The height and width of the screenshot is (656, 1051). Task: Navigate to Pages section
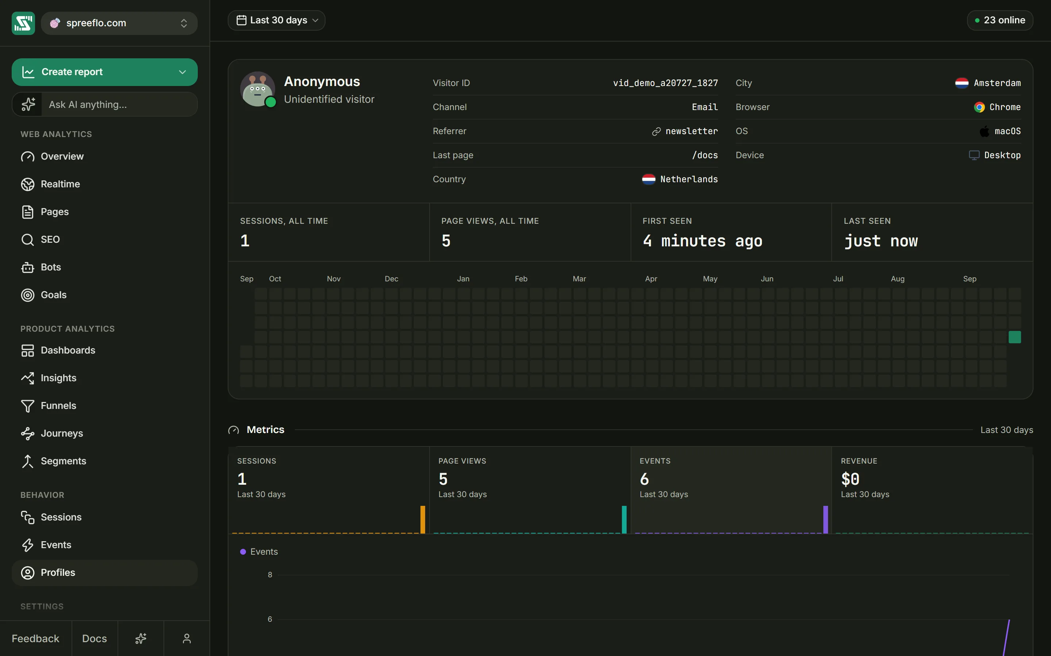(x=105, y=212)
